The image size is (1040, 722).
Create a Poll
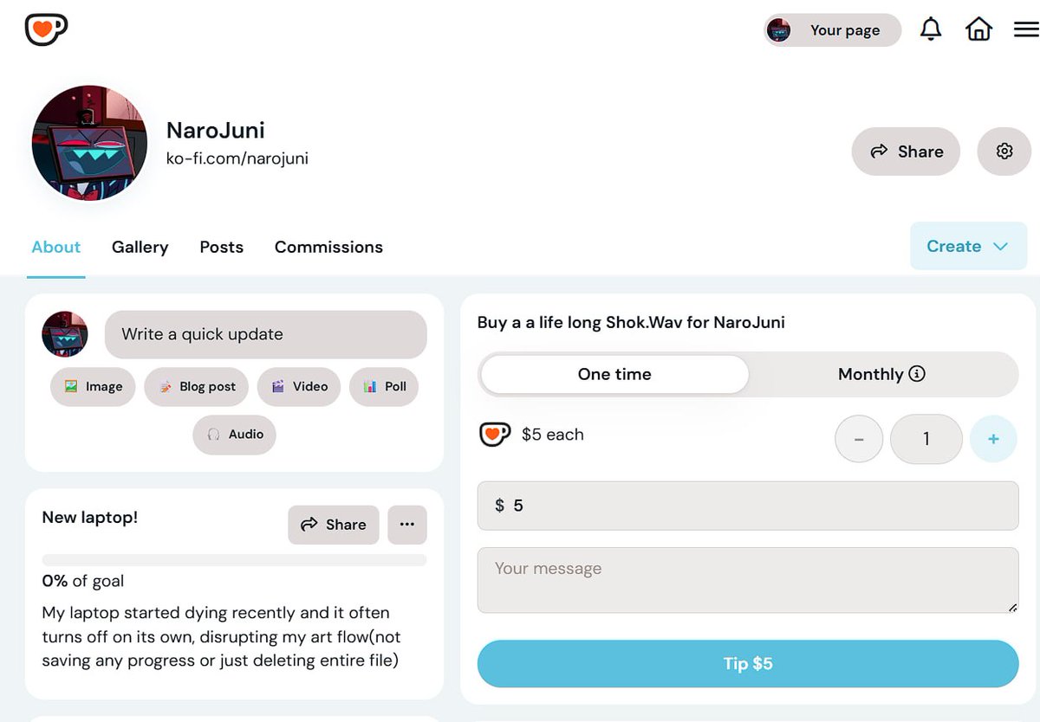(384, 387)
